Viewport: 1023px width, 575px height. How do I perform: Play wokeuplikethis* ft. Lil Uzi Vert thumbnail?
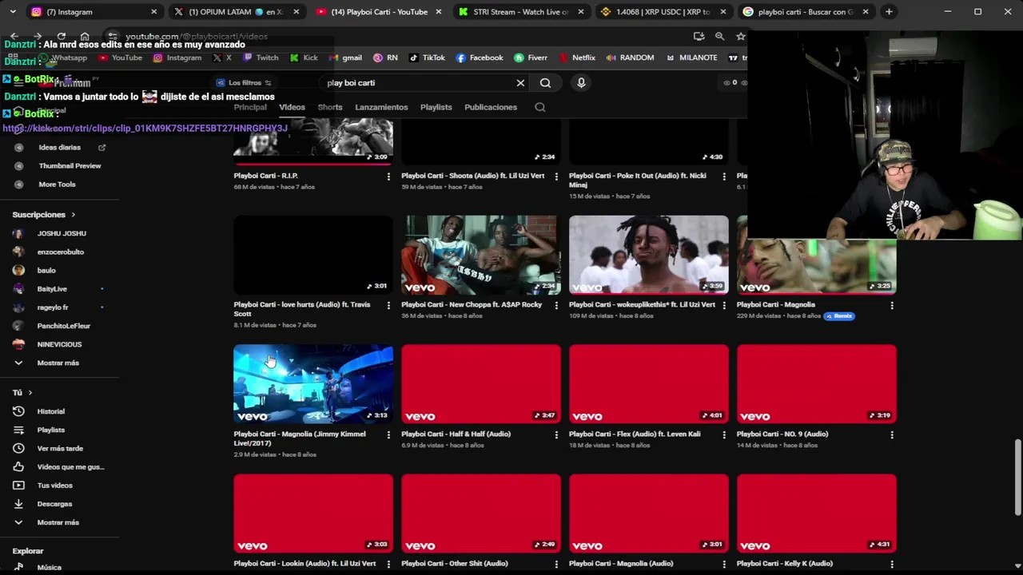(649, 255)
